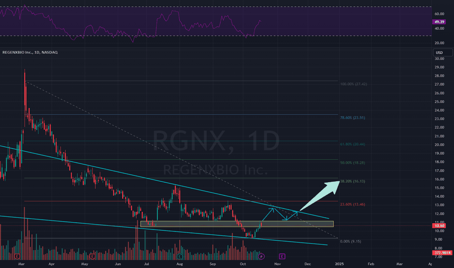Click the 40.00 RSI axis label
The width and height of the screenshot is (454, 268).
(x=439, y=28)
